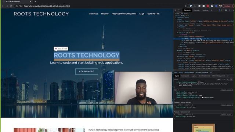Click the "body" breadcrumb item

tap(181, 73)
